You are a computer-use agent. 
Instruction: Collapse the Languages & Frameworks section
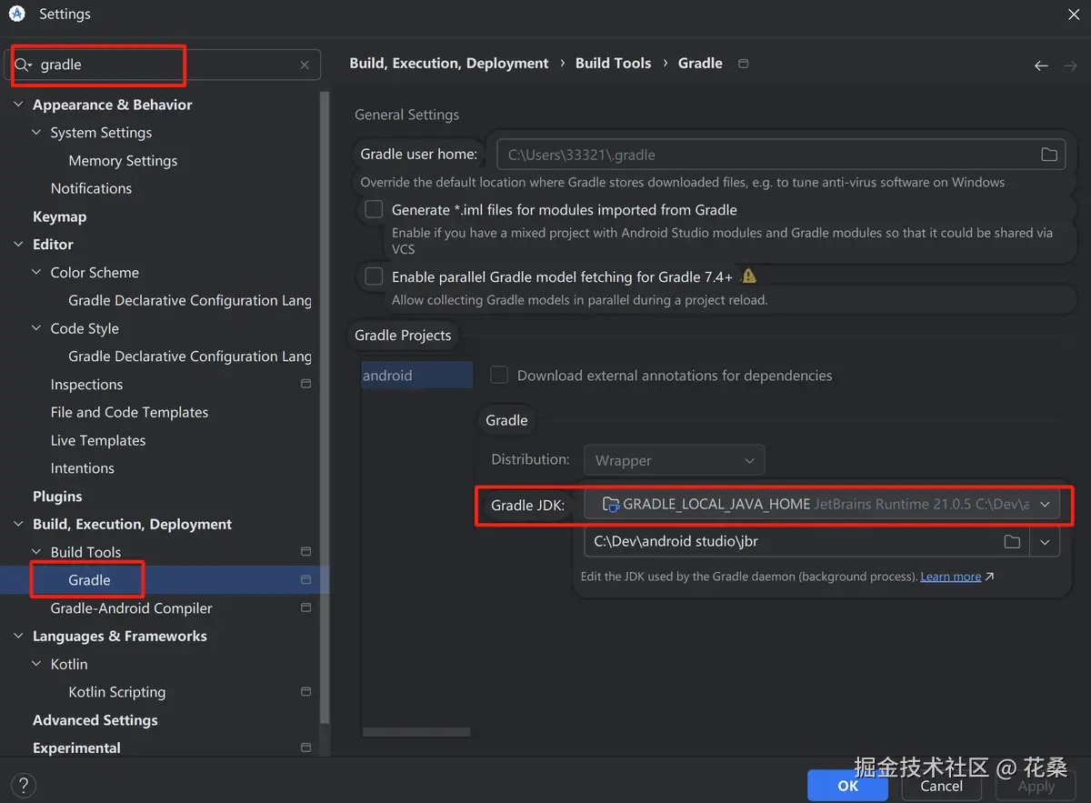[18, 637]
